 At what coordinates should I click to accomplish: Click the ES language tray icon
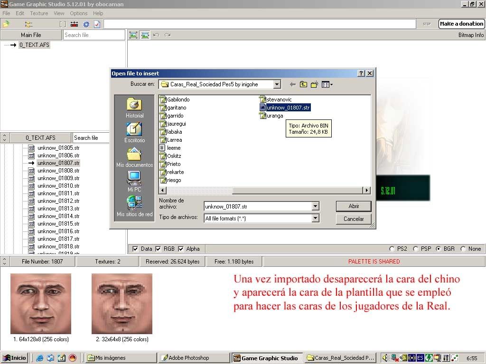(420, 358)
